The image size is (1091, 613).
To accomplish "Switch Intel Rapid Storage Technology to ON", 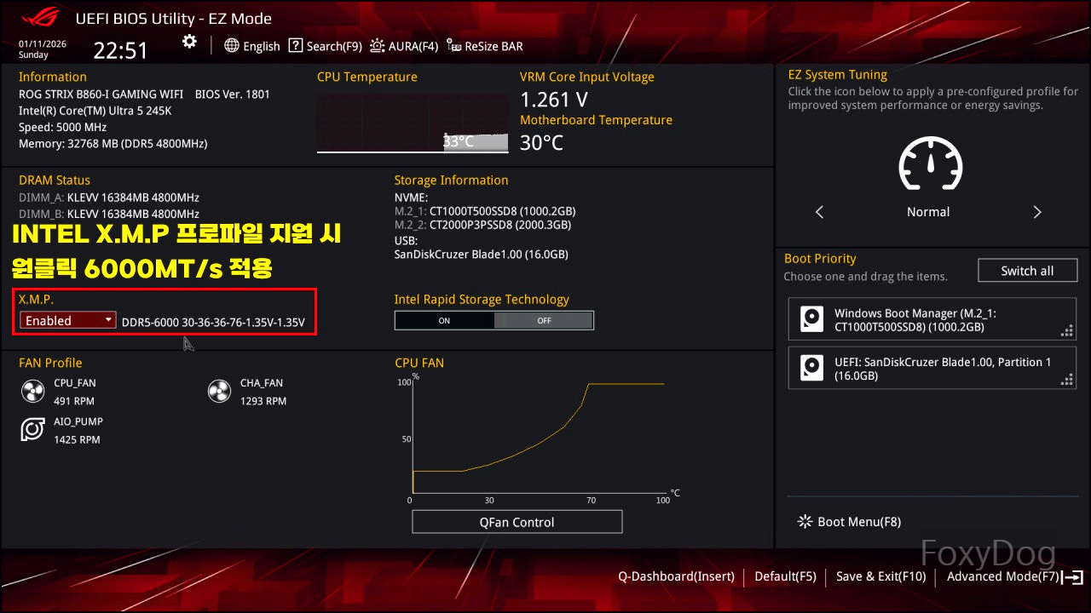I will 444,321.
